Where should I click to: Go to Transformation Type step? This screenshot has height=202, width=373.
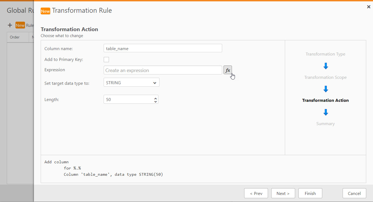point(325,54)
